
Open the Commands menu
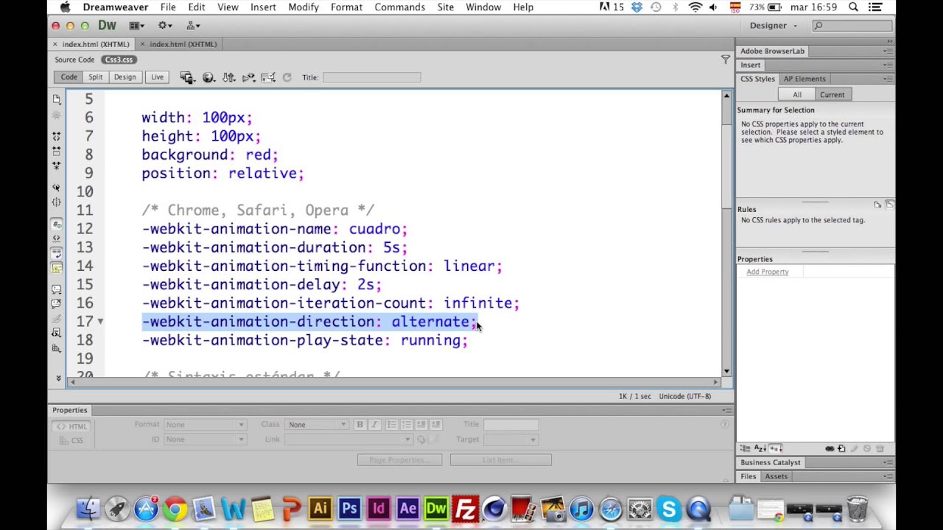[399, 7]
